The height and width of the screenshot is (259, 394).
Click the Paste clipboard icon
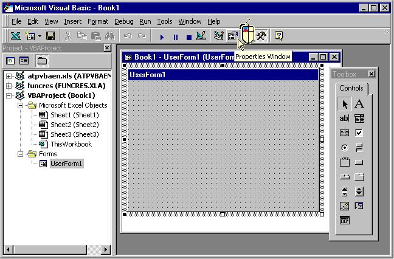(x=95, y=36)
